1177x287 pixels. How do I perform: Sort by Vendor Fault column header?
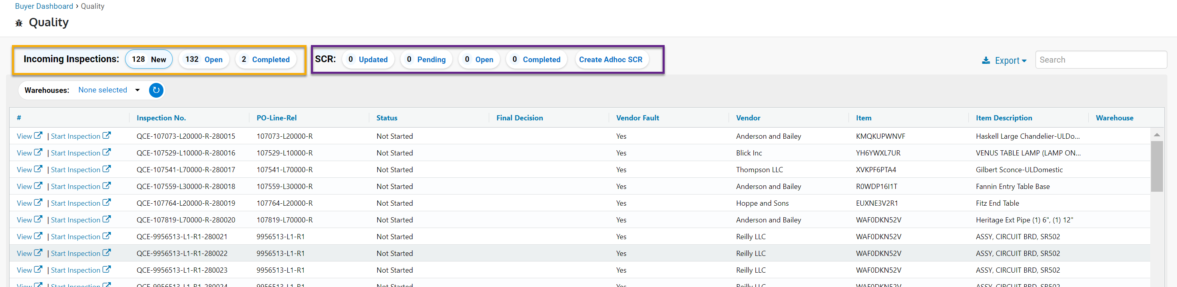tap(637, 118)
